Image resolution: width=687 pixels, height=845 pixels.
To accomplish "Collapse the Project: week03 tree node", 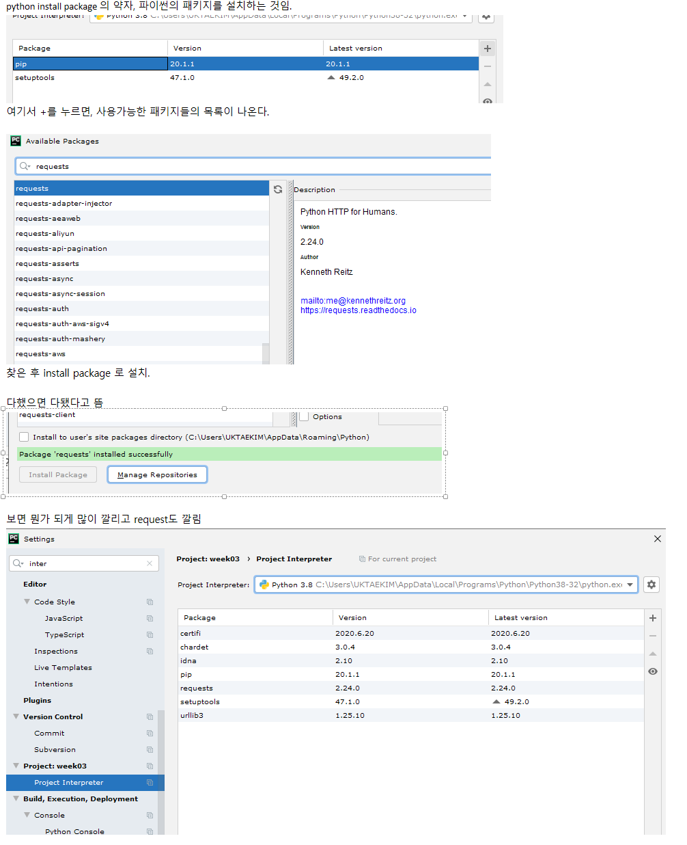I will coord(16,766).
